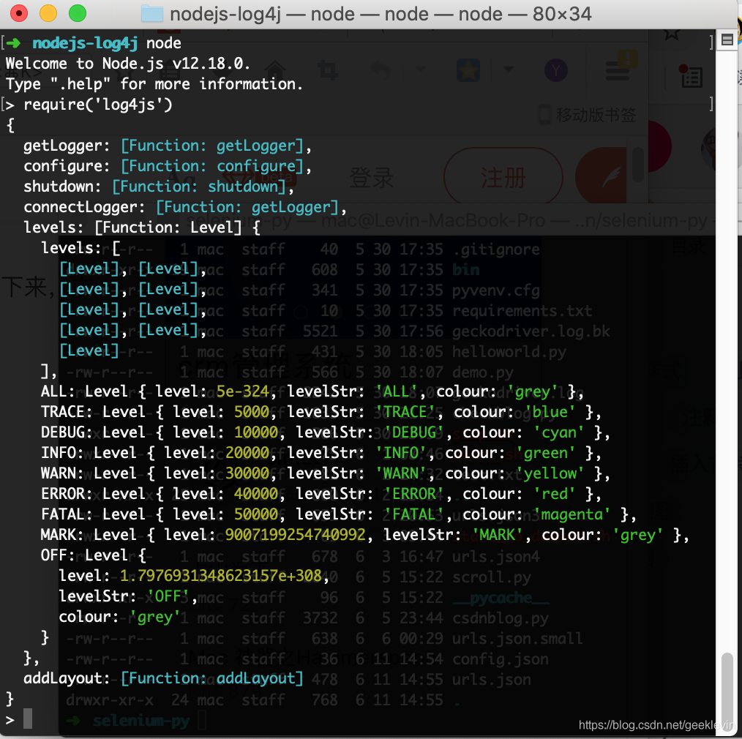Click the 'levels: [Function: Level] {' line
742x739 pixels.
click(142, 228)
